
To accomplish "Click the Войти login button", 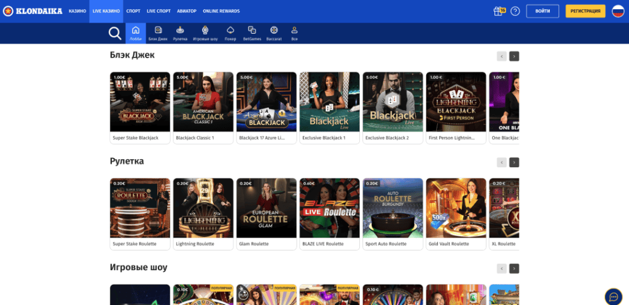I will [x=543, y=11].
